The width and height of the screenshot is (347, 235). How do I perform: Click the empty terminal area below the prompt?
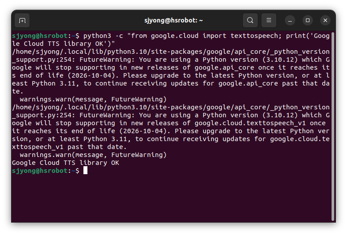[x=171, y=199]
